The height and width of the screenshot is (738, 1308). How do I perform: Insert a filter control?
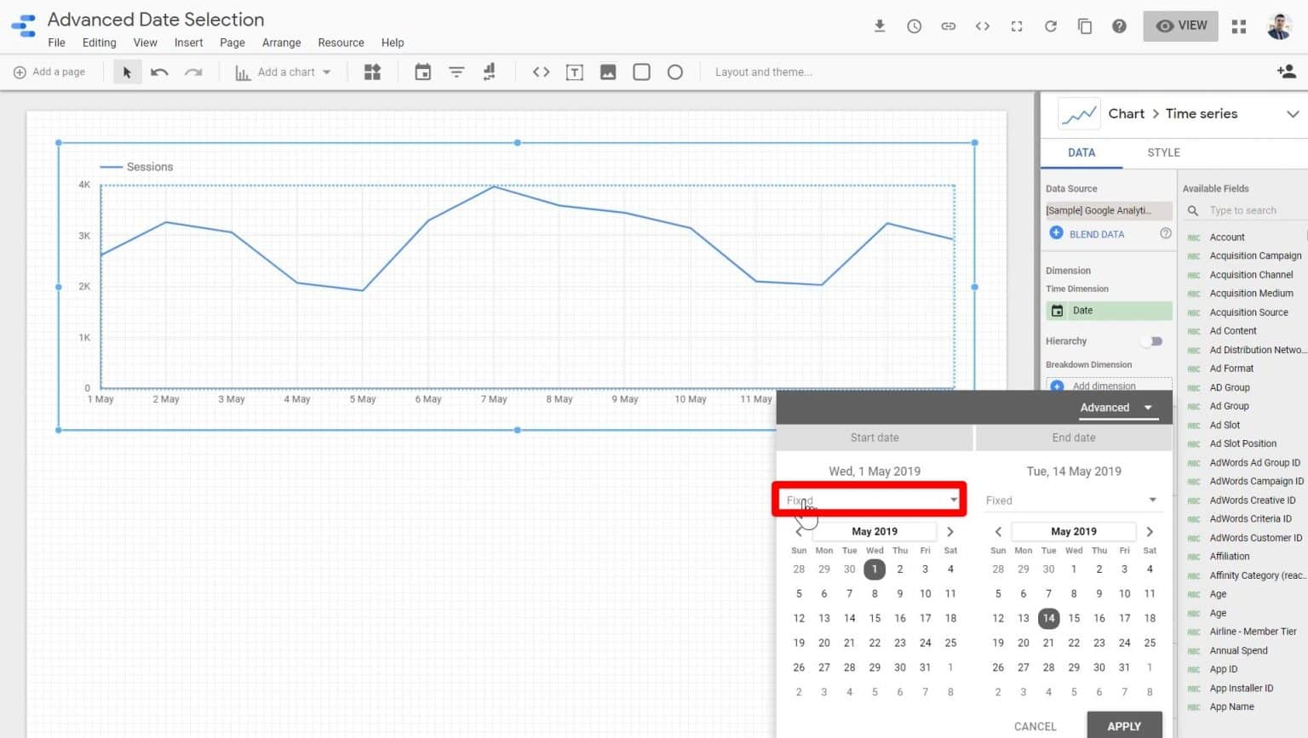pyautogui.click(x=456, y=72)
